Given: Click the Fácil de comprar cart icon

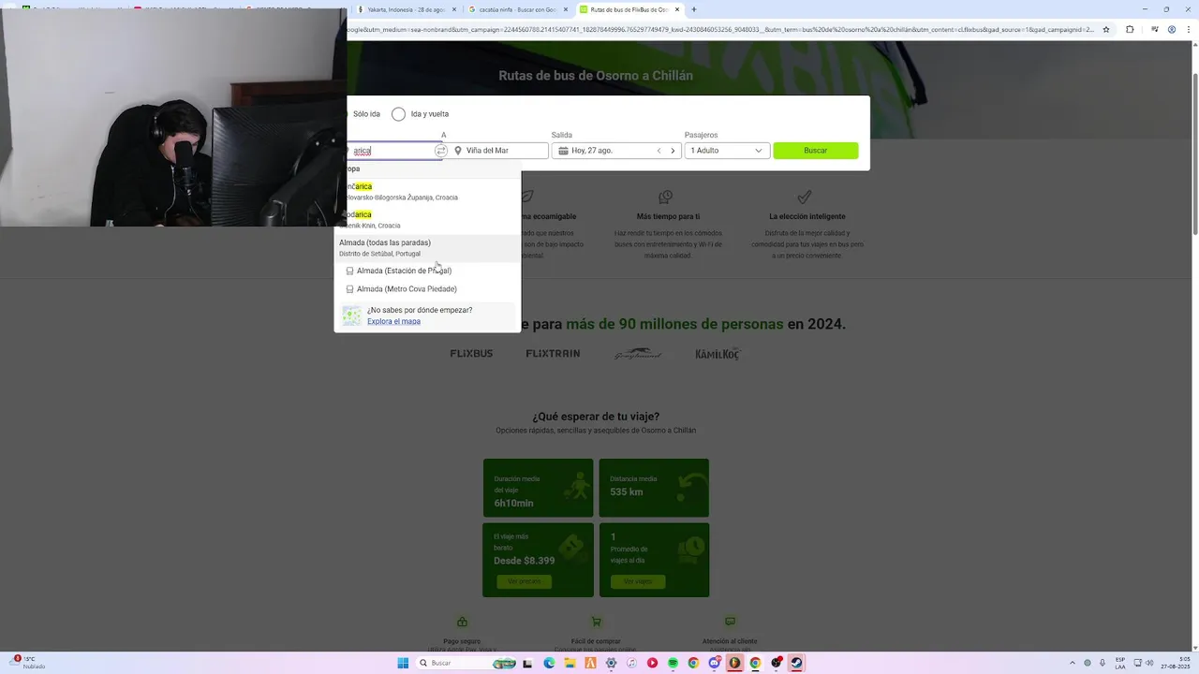Looking at the screenshot, I should (x=596, y=622).
